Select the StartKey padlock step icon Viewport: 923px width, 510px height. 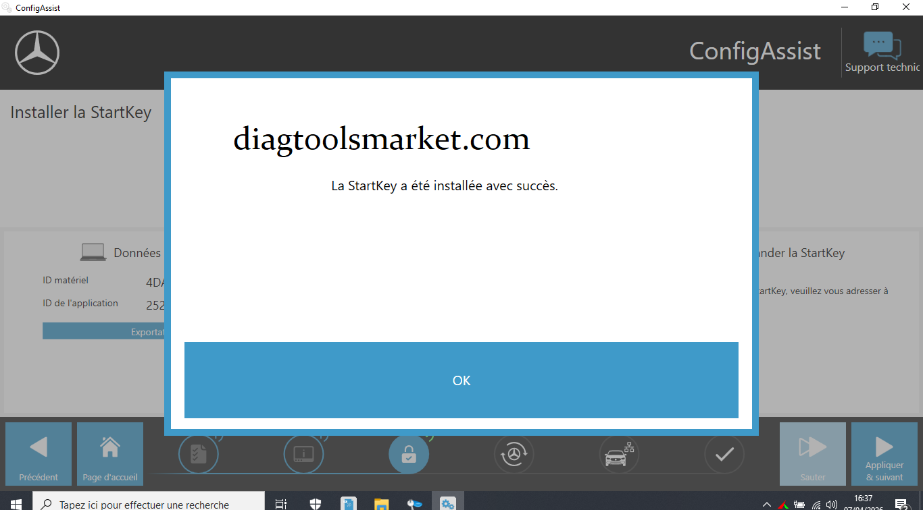[409, 454]
